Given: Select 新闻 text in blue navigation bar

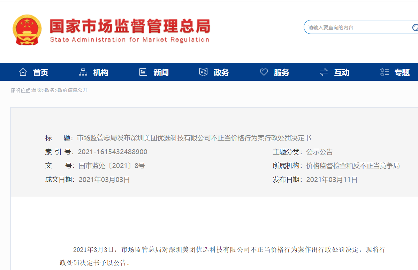Looking at the screenshot, I should [x=161, y=72].
